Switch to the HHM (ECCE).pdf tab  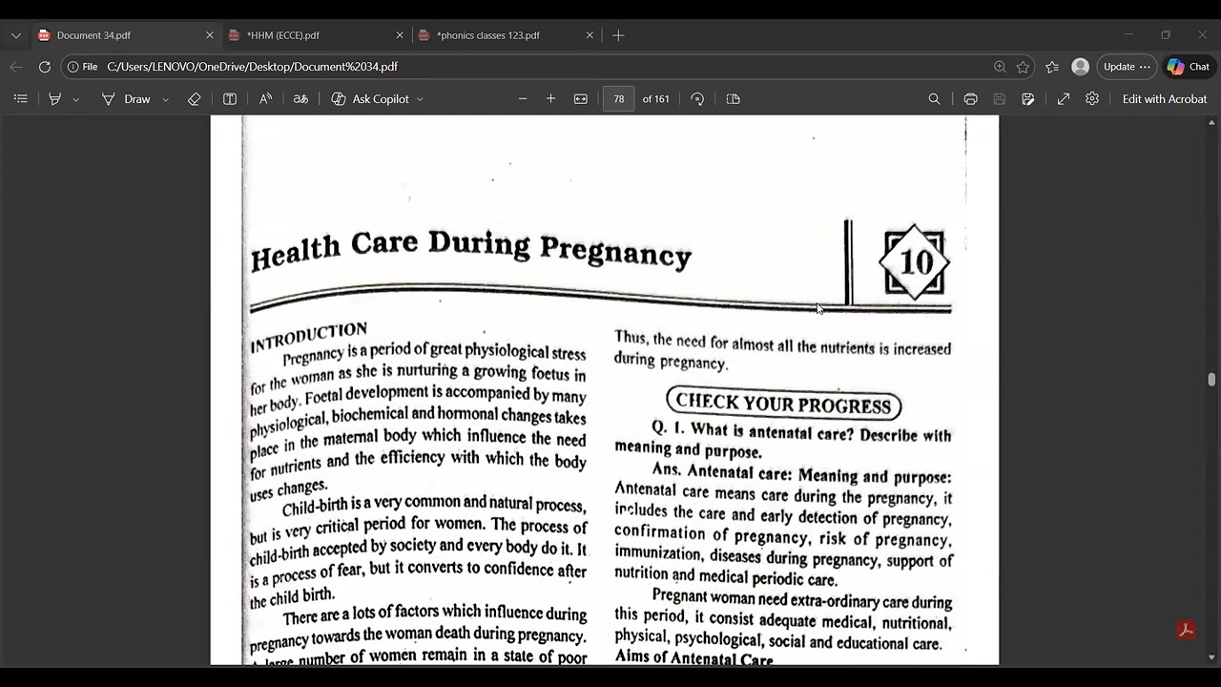317,35
